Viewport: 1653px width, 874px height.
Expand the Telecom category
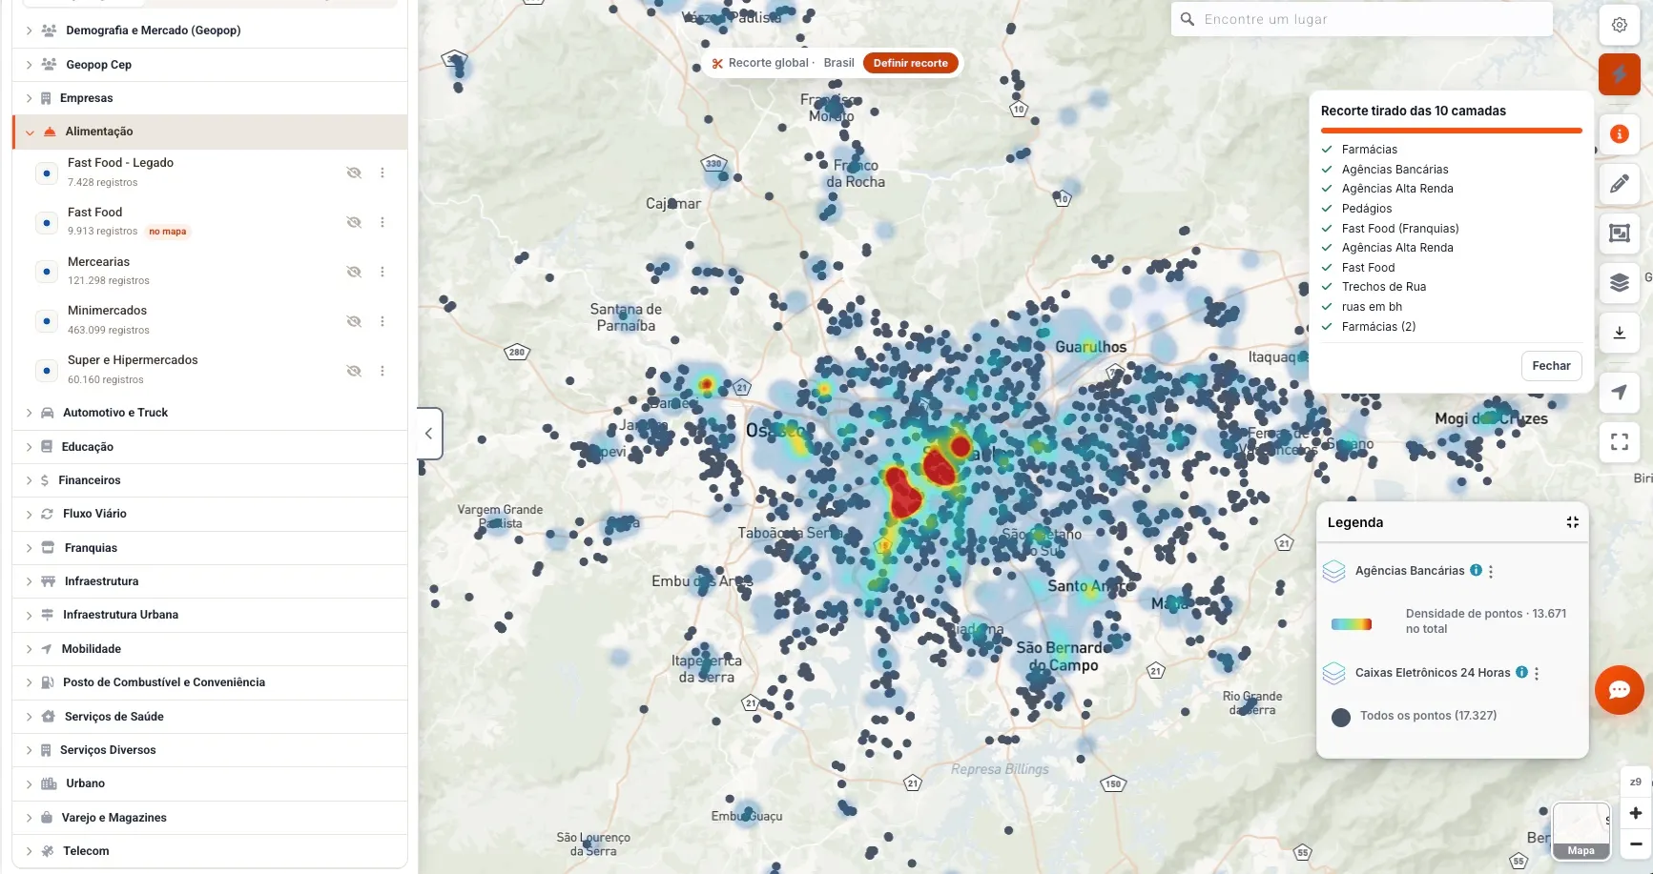point(210,851)
